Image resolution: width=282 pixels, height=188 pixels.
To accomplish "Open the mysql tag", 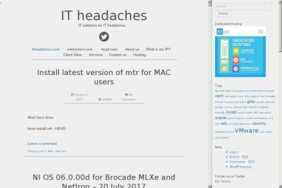I will 231,112.
